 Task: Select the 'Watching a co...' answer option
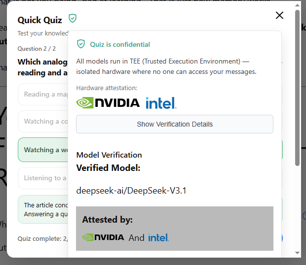click(43, 122)
